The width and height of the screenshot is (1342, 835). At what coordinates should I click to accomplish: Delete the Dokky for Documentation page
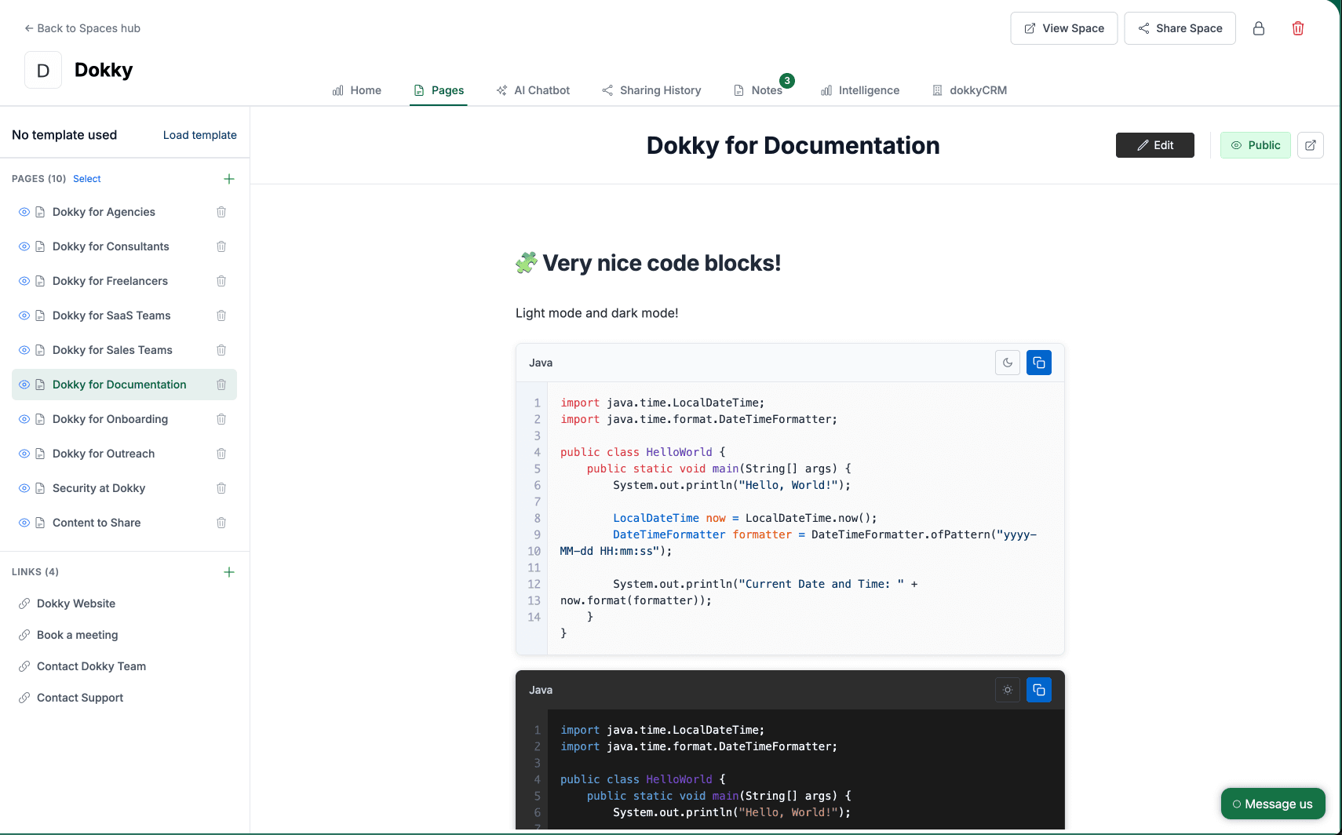tap(221, 385)
